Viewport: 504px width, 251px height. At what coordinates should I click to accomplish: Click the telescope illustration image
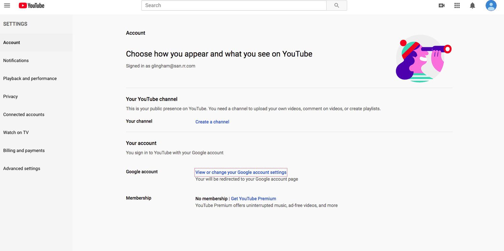[423, 58]
